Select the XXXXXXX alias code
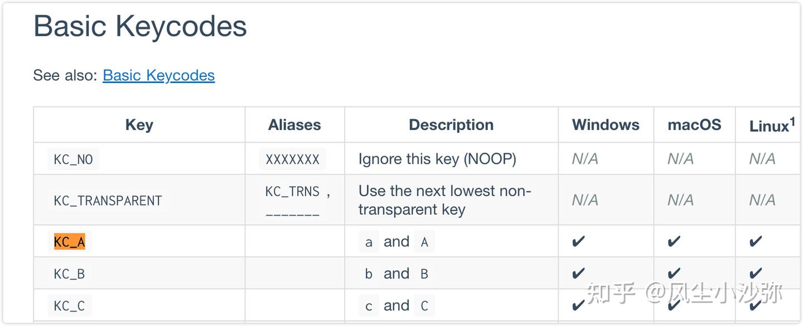 292,159
